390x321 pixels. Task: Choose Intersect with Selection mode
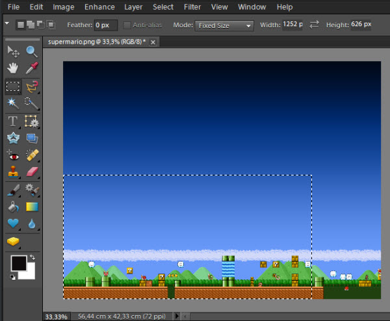[x=51, y=25]
